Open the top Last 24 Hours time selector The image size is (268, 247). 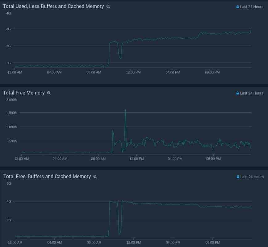252,6
